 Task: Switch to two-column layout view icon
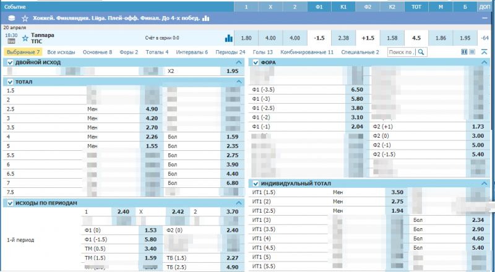point(464,53)
